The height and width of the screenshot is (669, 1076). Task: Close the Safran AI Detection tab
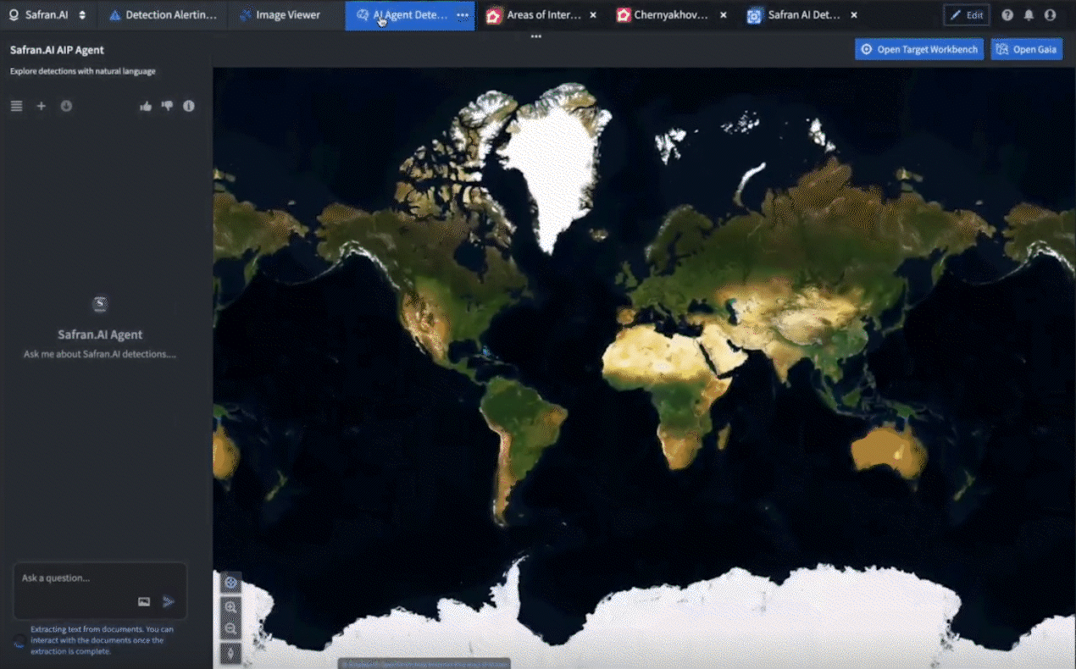[853, 15]
